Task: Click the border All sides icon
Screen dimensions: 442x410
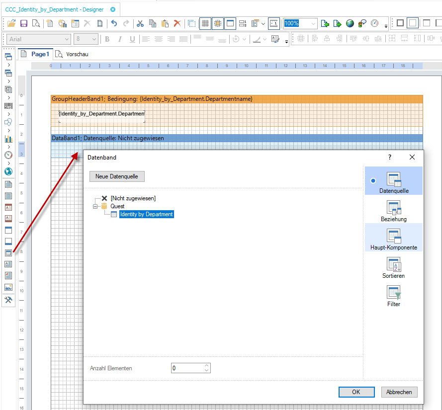Action: [x=400, y=23]
